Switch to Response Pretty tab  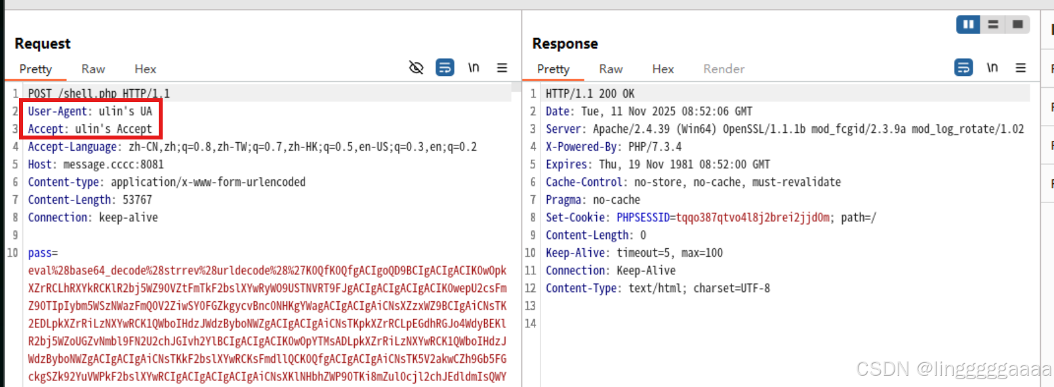click(x=553, y=69)
